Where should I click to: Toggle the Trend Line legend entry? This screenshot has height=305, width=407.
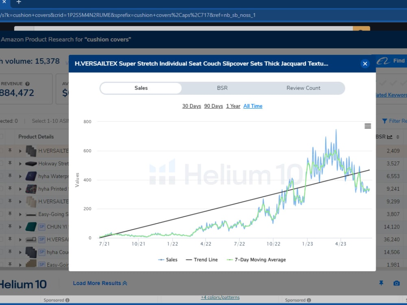[202, 259]
